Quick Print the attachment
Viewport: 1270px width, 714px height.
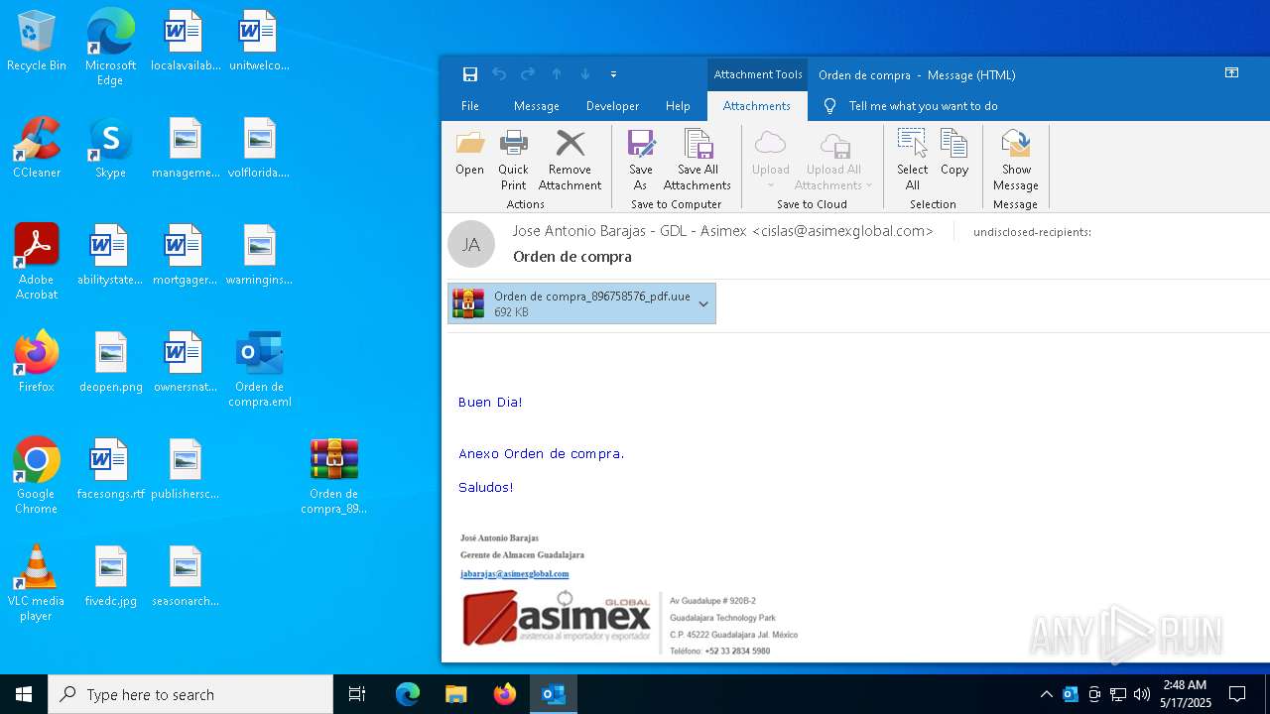click(513, 160)
